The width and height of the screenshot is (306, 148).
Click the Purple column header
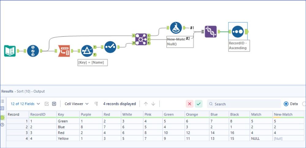91,114
